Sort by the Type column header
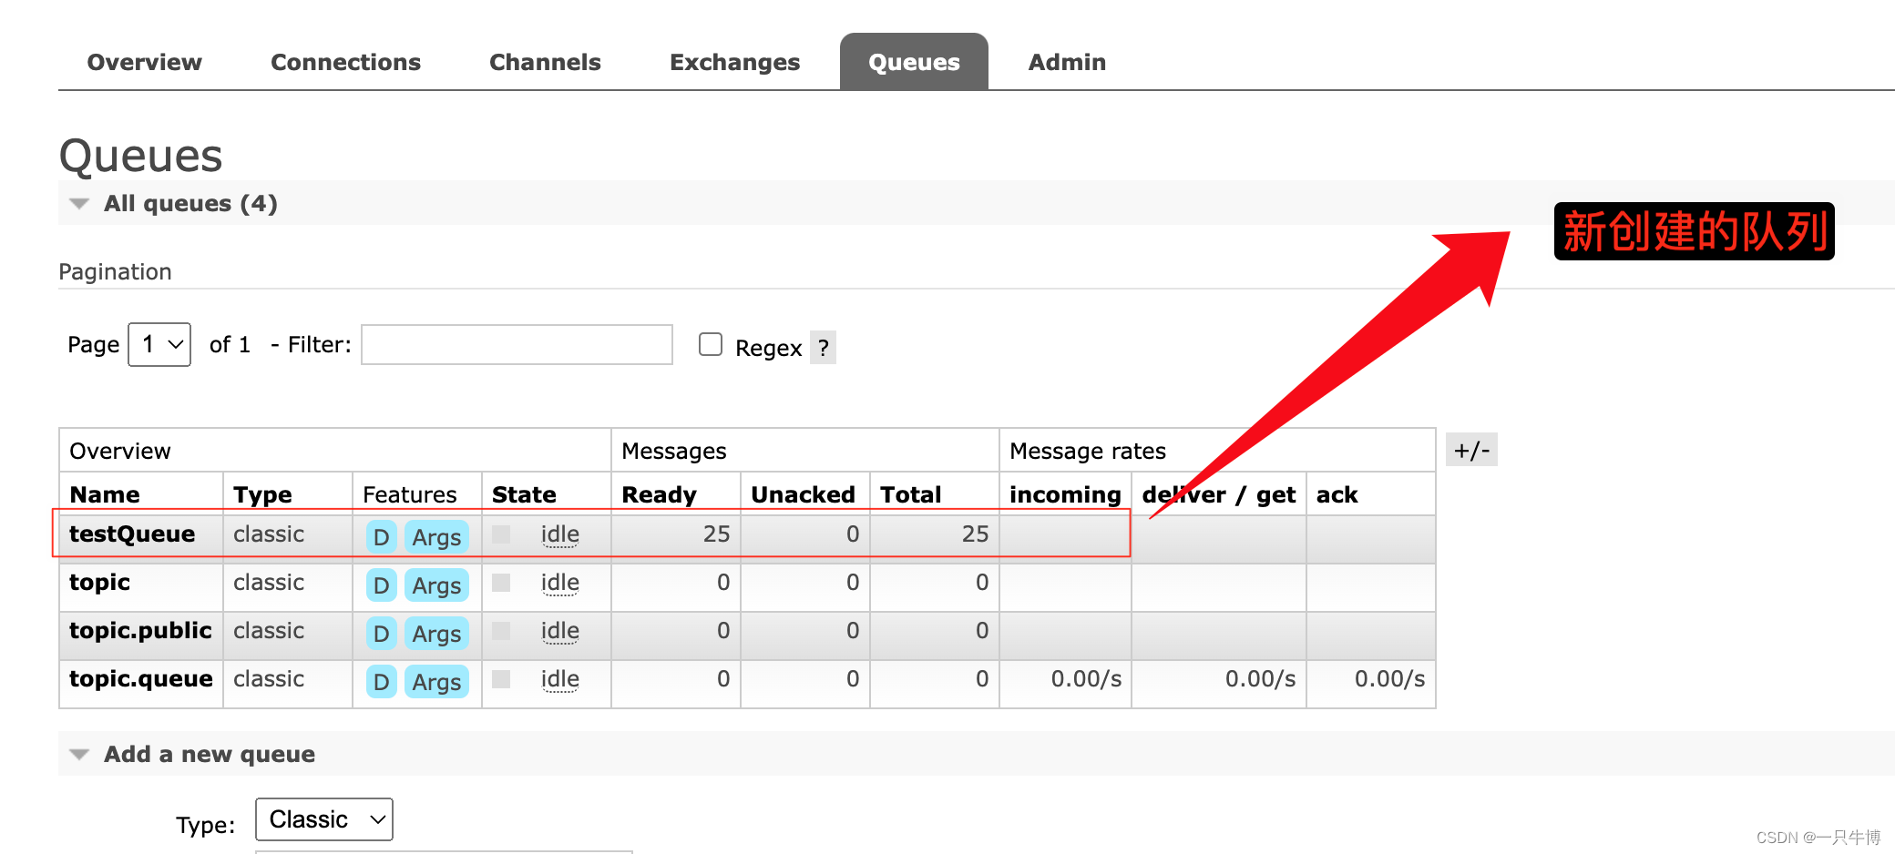 [x=262, y=494]
